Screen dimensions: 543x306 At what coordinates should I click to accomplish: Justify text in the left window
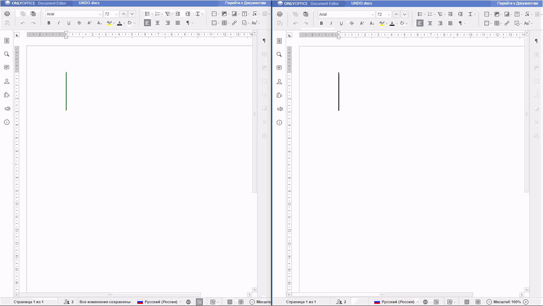coord(178,23)
